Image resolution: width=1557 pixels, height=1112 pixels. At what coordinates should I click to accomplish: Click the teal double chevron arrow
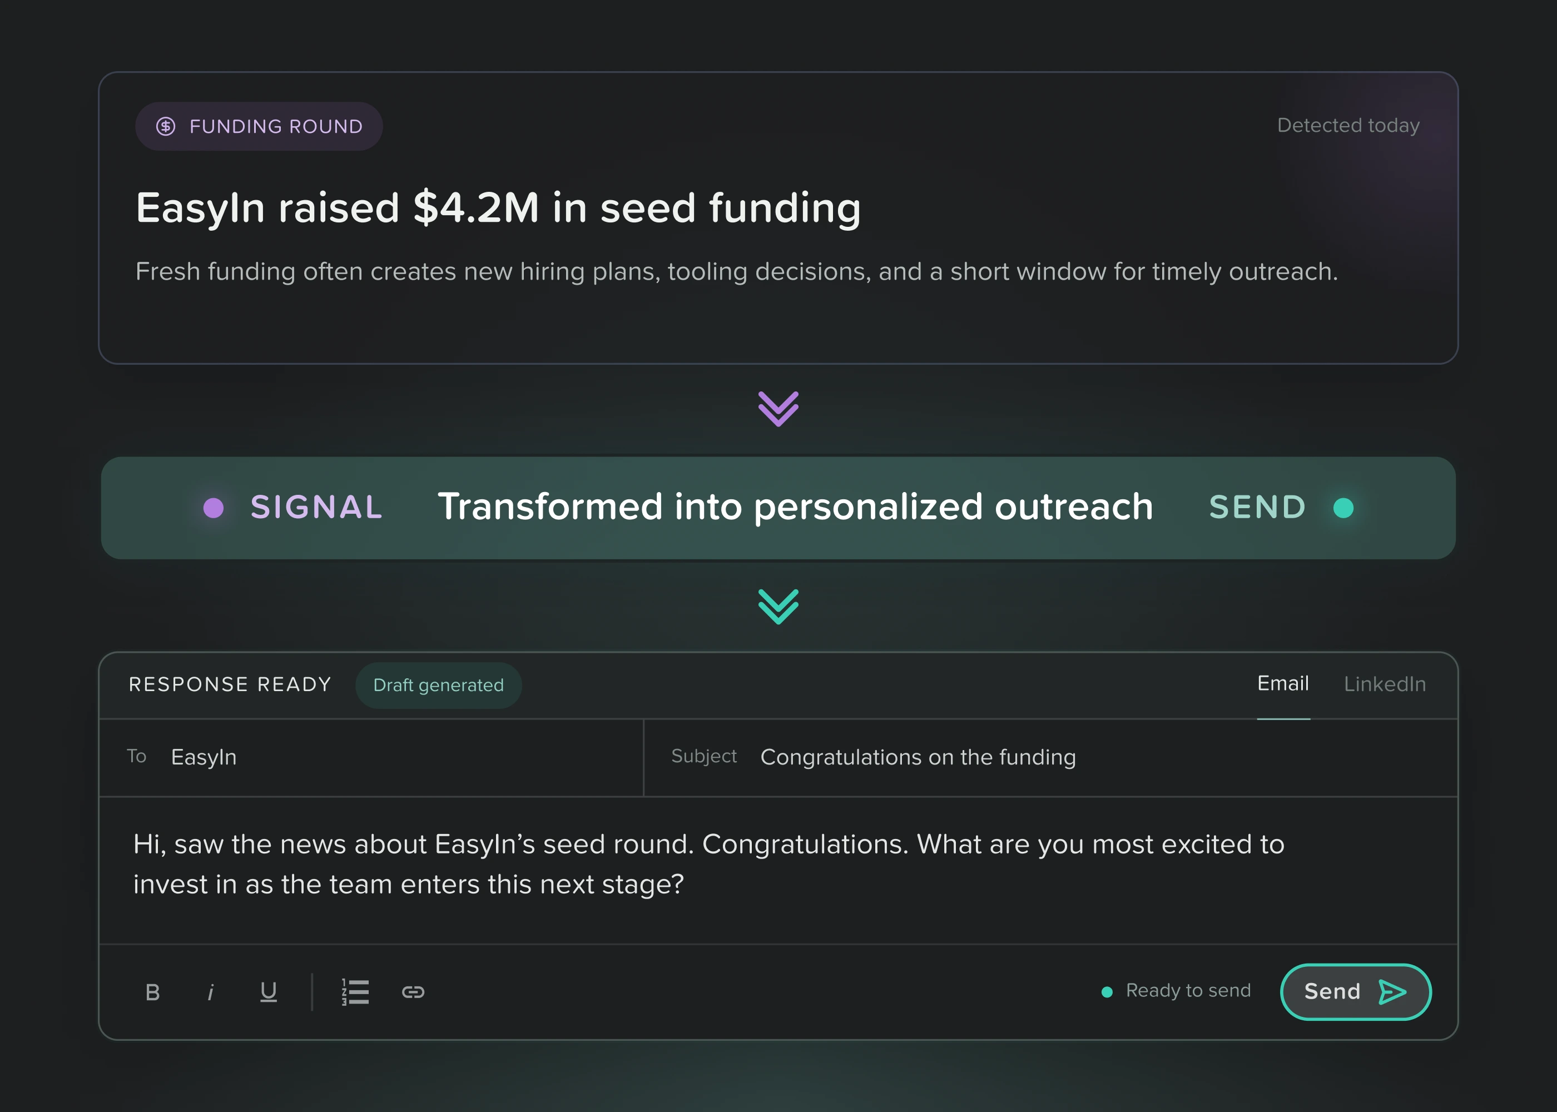778,607
